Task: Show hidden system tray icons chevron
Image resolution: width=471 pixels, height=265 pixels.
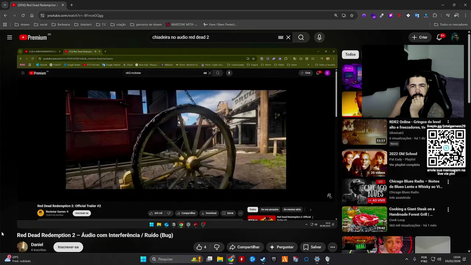Action: pyautogui.click(x=406, y=259)
